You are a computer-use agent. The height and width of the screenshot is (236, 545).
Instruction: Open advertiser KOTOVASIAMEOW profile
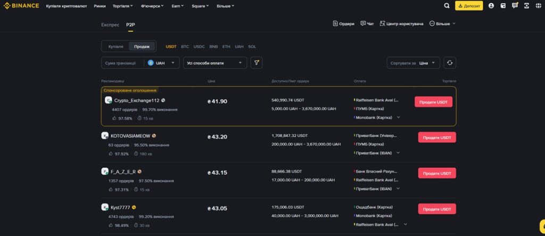click(x=130, y=136)
